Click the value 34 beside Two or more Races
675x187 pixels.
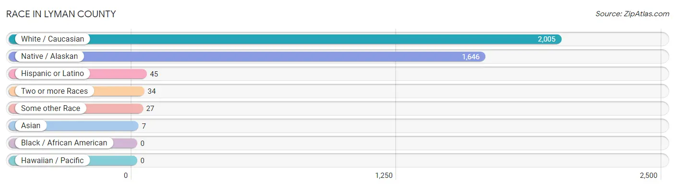[x=152, y=91]
